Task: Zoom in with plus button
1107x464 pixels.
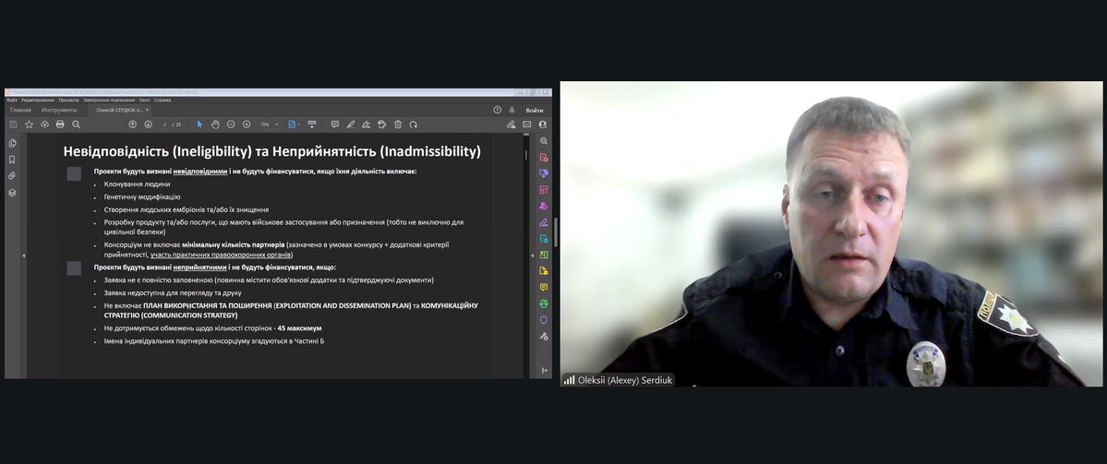Action: 247,125
